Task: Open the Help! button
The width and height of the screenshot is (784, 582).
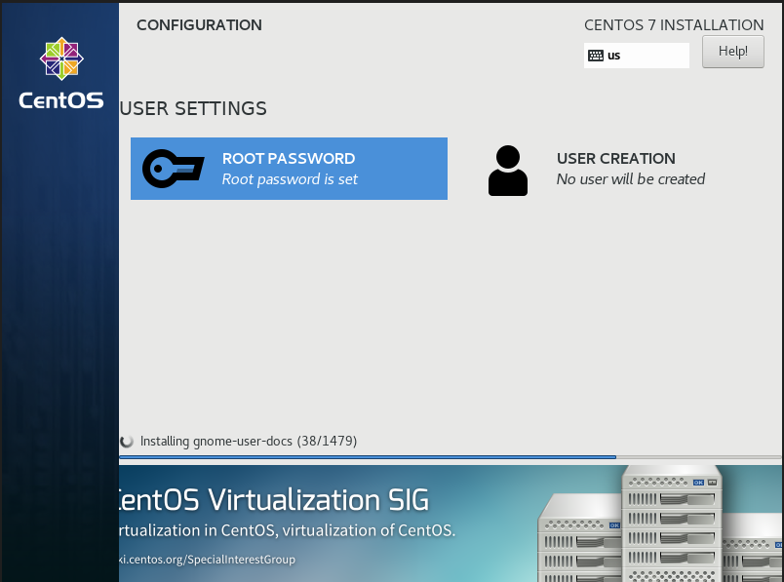Action: click(x=732, y=52)
